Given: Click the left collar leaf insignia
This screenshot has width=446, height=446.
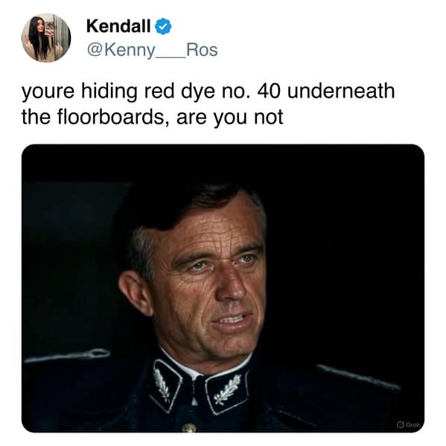Looking at the screenshot, I should tap(163, 385).
